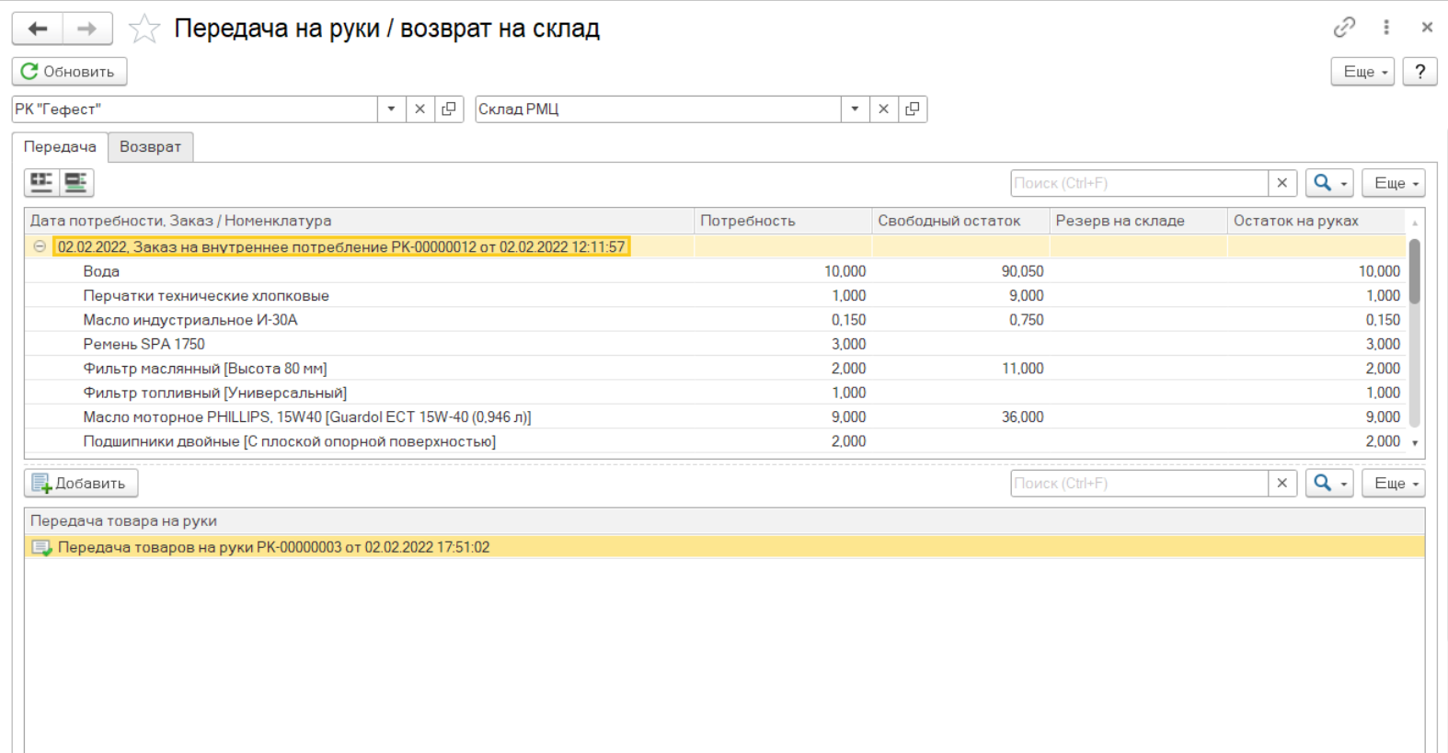Click the Потребность column header
Image resolution: width=1448 pixels, height=753 pixels.
783,221
